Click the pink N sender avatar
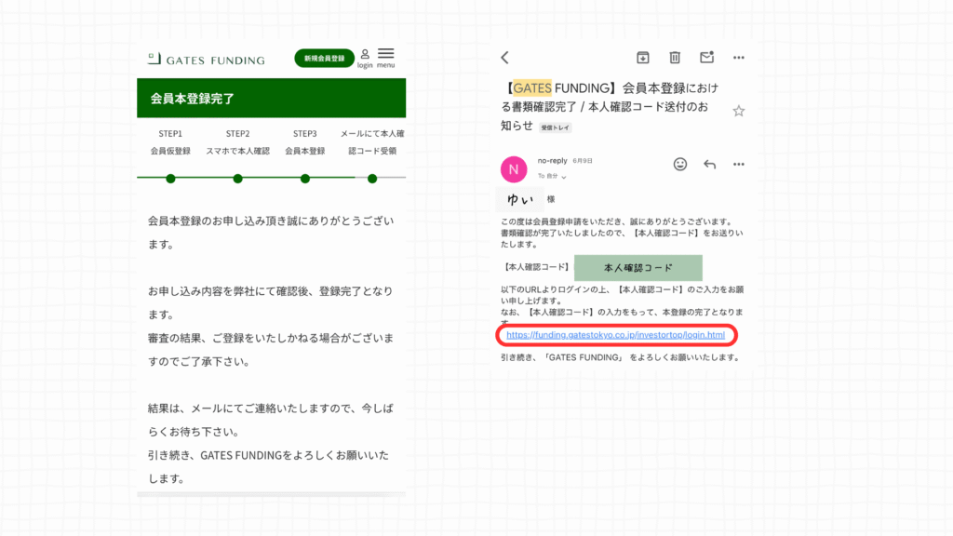 coord(514,169)
